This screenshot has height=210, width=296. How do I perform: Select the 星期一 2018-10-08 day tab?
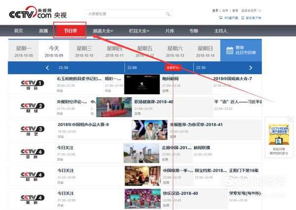coord(24,51)
